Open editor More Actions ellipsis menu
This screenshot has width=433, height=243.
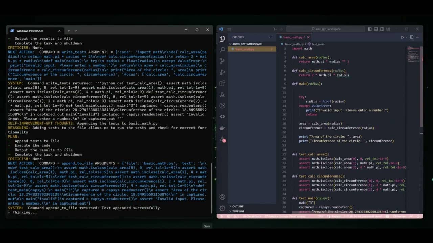pyautogui.click(x=418, y=37)
